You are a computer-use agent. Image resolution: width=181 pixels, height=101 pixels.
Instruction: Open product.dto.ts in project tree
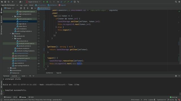pyautogui.click(x=23, y=41)
